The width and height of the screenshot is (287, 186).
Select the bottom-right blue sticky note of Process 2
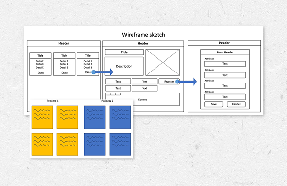click(120, 144)
